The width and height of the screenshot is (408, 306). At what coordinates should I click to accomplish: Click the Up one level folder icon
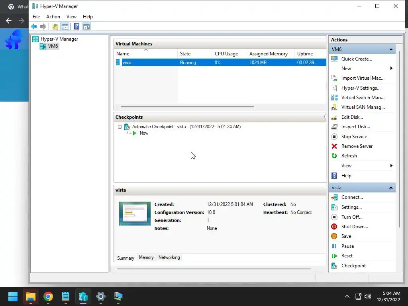coord(55,26)
